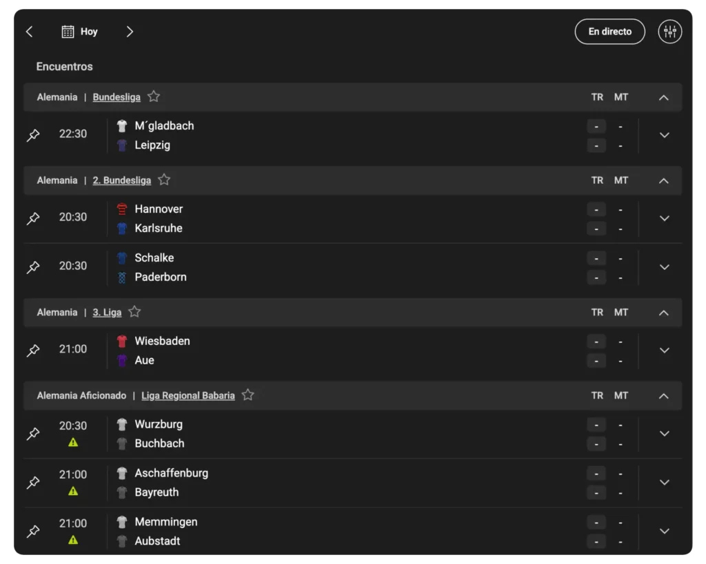
Task: Go to the previous day arrow
Action: tap(29, 32)
